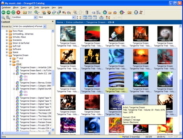The image size is (183, 139).
Task: Select the Roxy Music artist folder
Action: click(17, 31)
